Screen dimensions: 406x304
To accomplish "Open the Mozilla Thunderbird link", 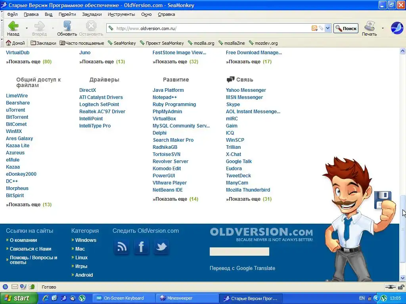I will tap(248, 190).
